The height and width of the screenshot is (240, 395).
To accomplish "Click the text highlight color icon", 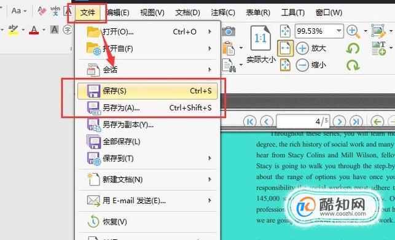I will coord(13,30).
